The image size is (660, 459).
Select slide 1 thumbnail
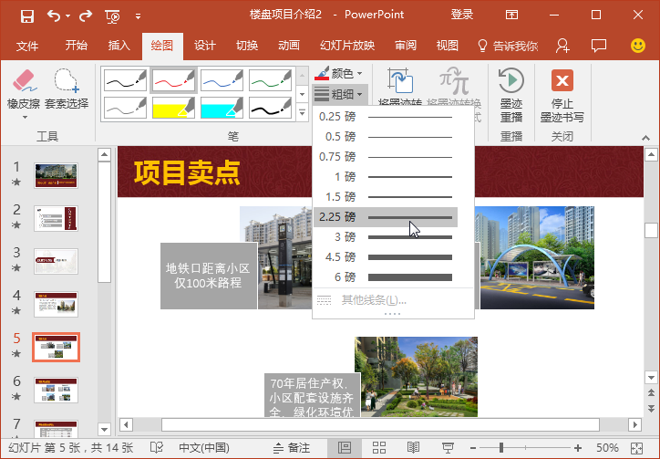tap(56, 175)
